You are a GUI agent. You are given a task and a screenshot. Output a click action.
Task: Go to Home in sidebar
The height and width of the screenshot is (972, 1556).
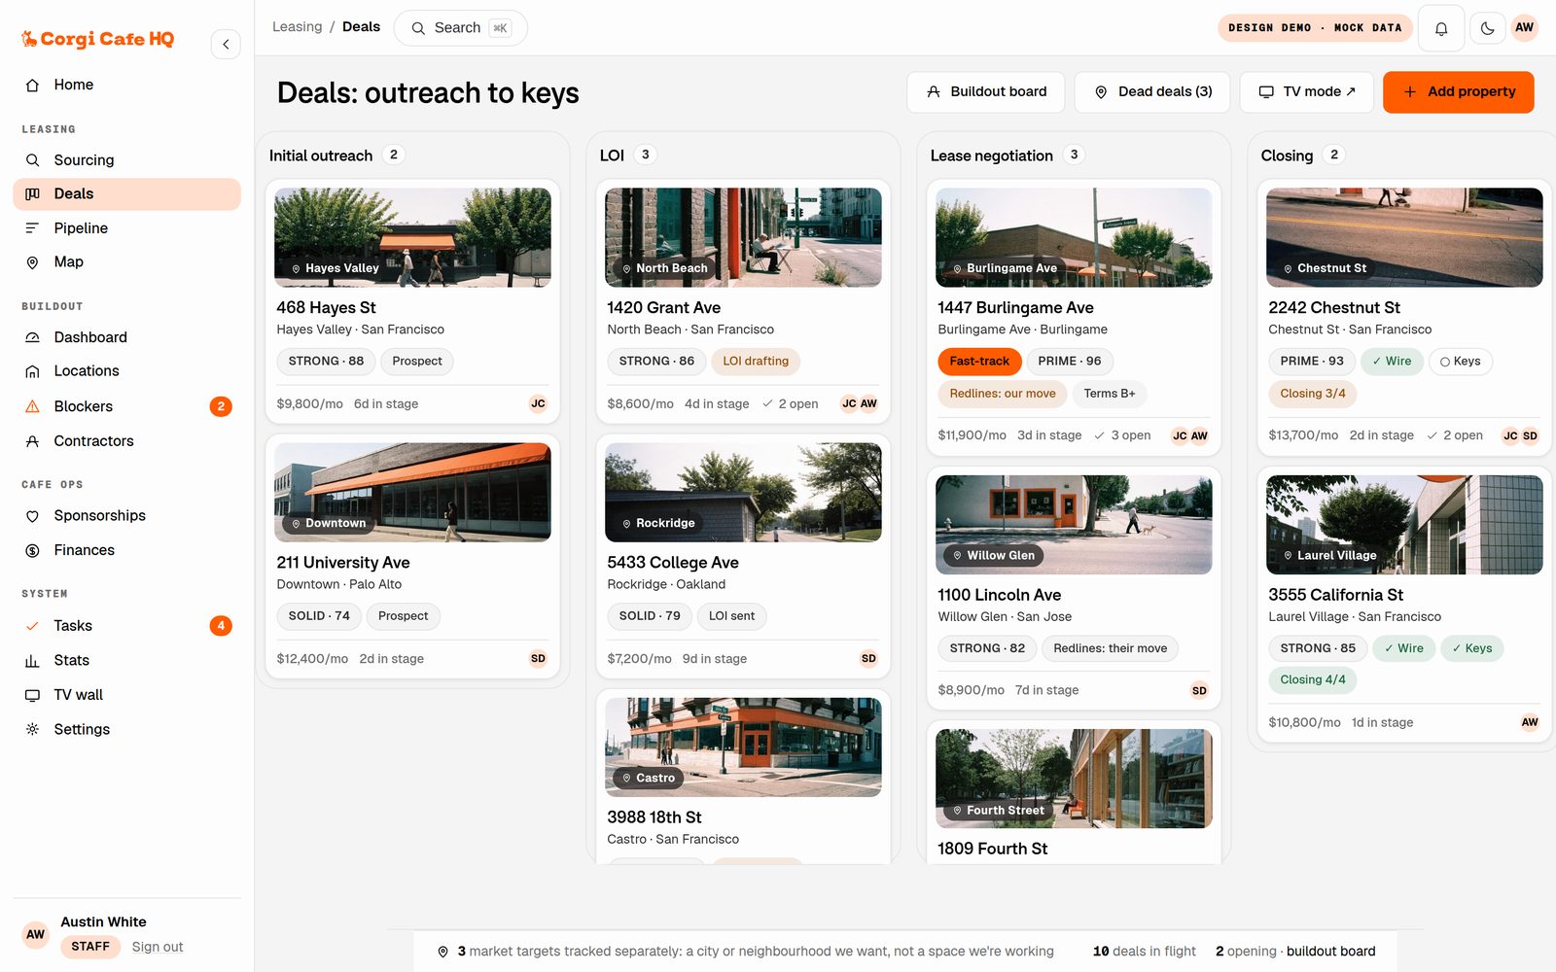126,85
